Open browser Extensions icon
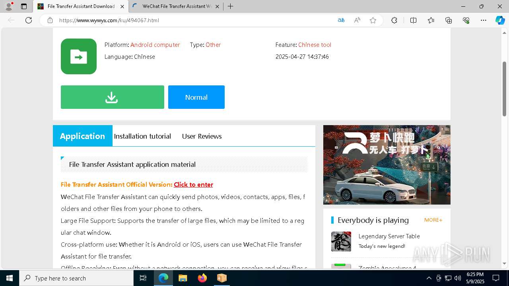Image resolution: width=509 pixels, height=286 pixels. click(394, 20)
